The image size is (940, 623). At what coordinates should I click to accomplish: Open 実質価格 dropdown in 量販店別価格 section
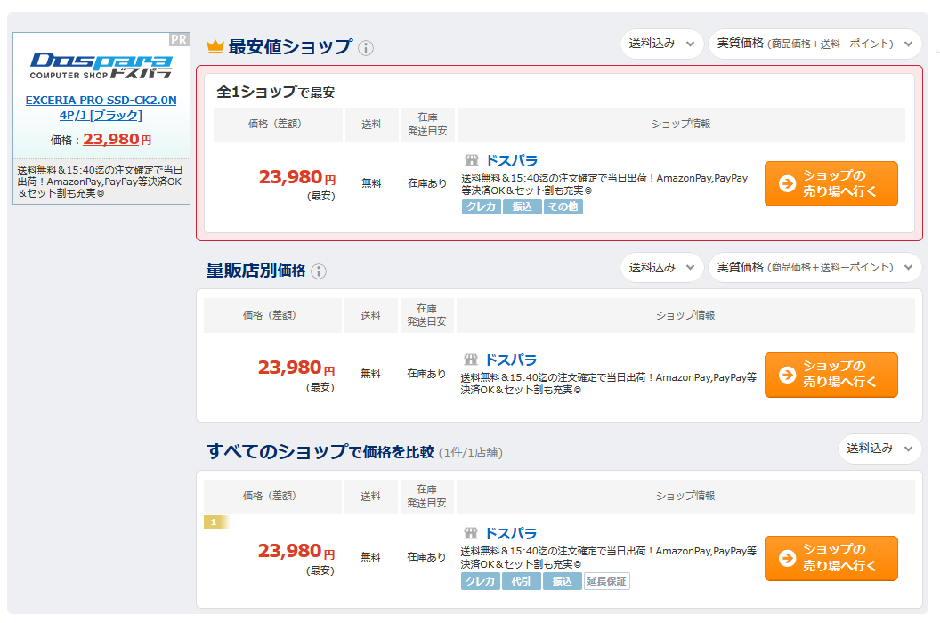(814, 267)
